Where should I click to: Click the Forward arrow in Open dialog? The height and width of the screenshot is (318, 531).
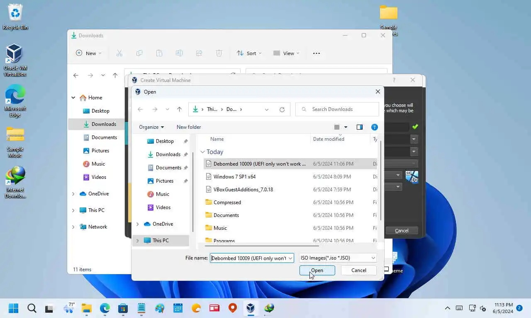[x=155, y=109]
